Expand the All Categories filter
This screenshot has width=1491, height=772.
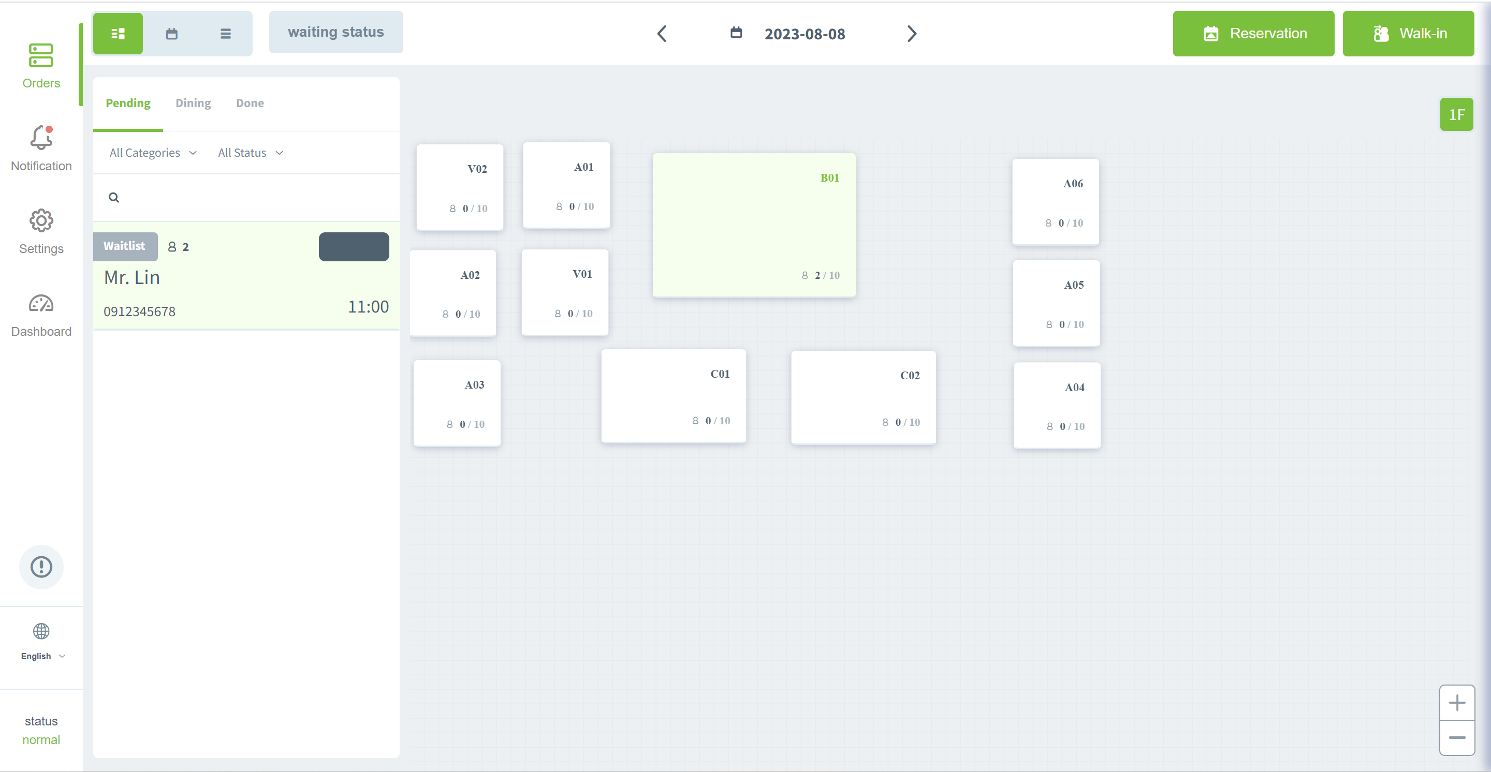[x=153, y=153]
